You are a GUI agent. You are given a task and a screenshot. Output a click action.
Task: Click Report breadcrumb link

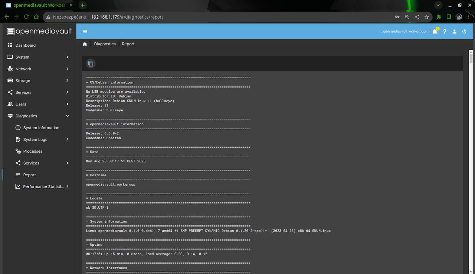pyautogui.click(x=128, y=44)
